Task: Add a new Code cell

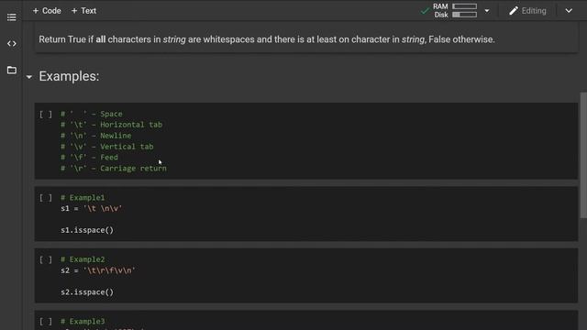Action: 47,11
